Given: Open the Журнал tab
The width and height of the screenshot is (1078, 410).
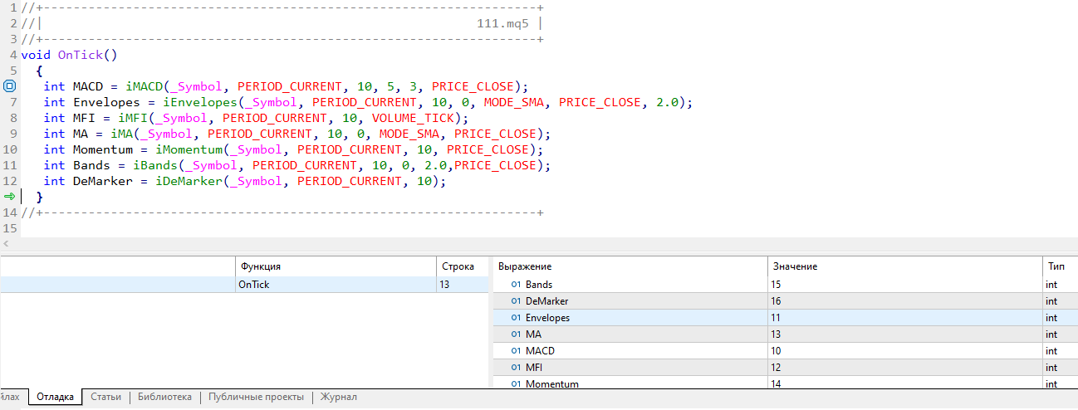Looking at the screenshot, I should click(339, 397).
